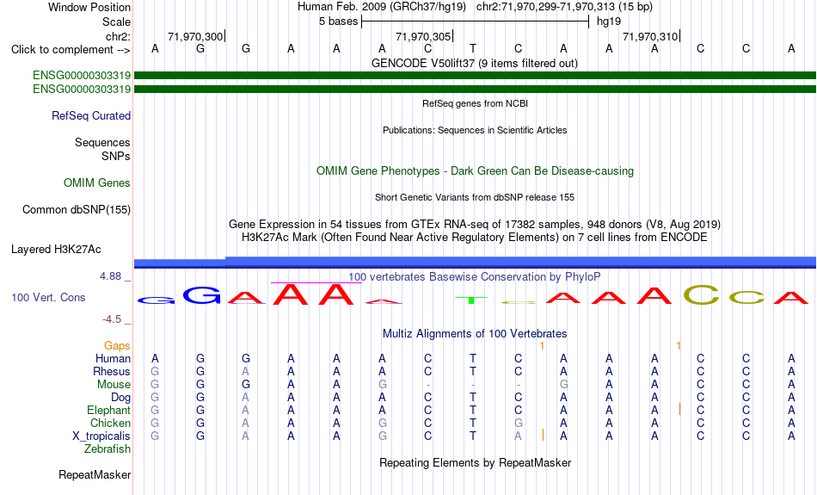The width and height of the screenshot is (817, 495).
Task: Click the olive C conservation logo letter
Action: tap(701, 294)
